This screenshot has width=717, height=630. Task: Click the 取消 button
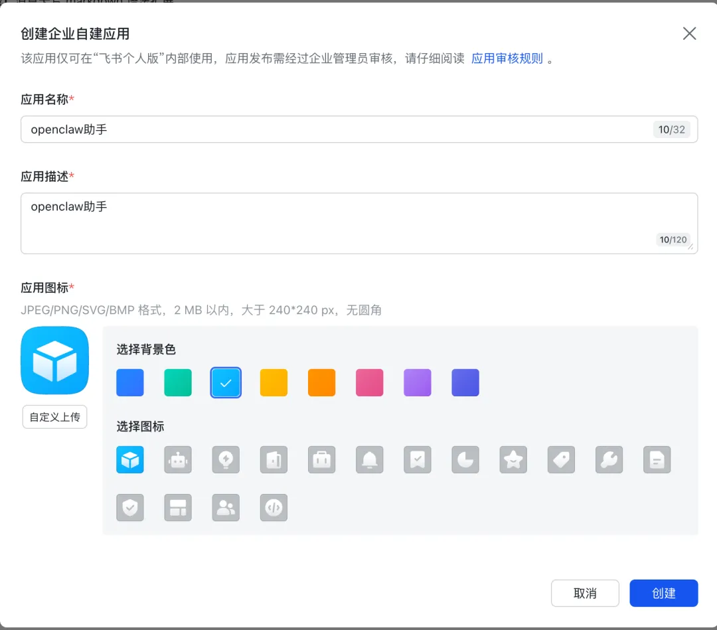[585, 593]
